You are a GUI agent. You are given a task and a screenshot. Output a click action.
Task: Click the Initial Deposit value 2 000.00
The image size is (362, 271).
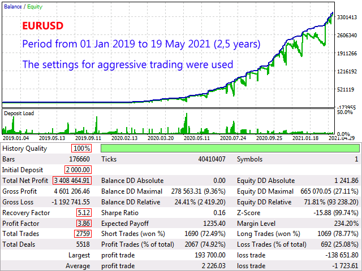pyautogui.click(x=78, y=170)
